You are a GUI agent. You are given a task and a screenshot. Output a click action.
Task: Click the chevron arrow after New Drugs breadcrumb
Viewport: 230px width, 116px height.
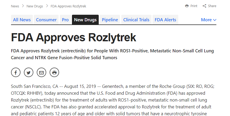pyautogui.click(x=47, y=6)
